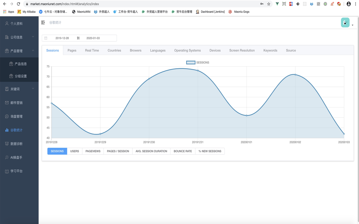The width and height of the screenshot is (359, 224).
Task: Open the Dashboard [Jenkins] bookmark
Action: [210, 12]
